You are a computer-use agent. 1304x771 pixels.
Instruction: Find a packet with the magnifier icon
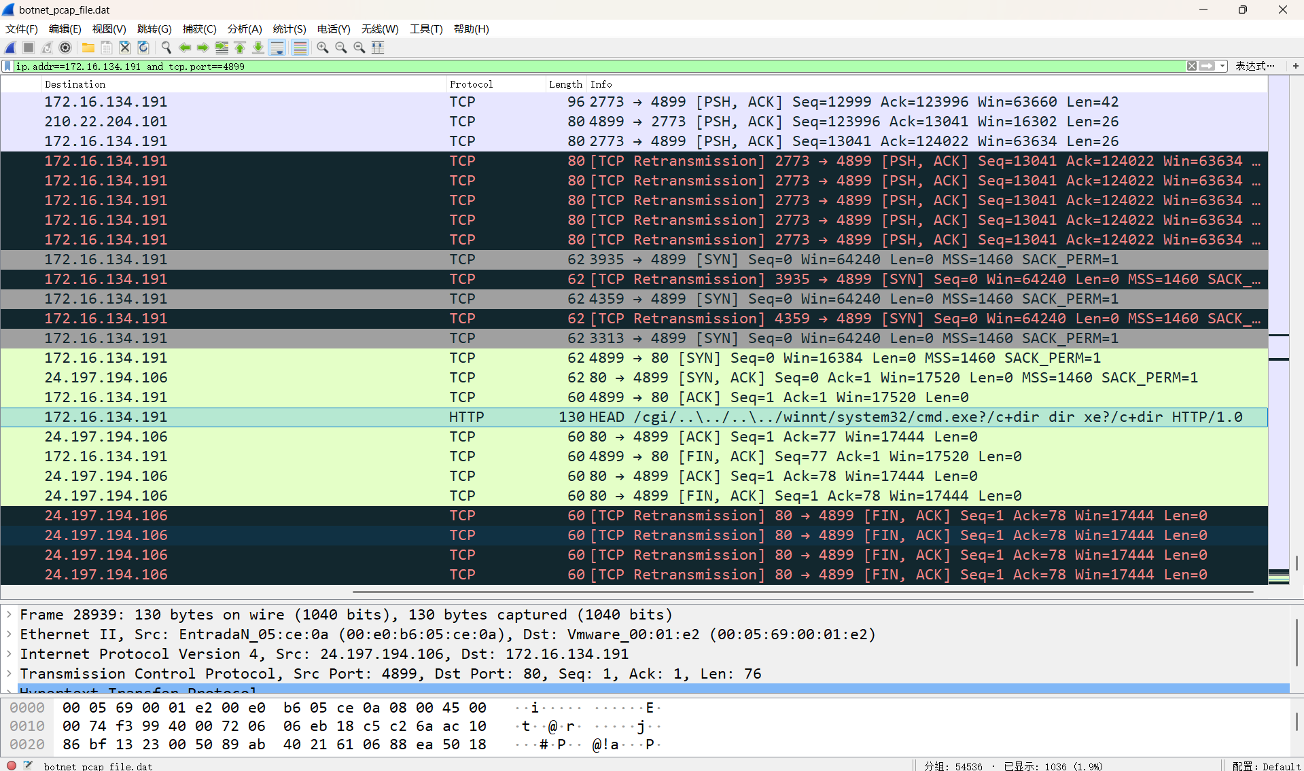[x=166, y=48]
